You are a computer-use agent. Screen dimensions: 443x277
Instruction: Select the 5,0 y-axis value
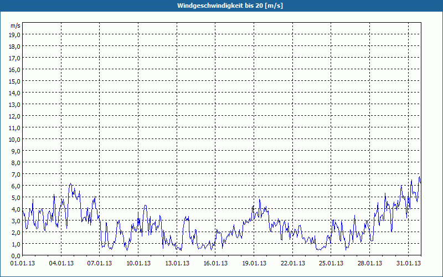click(x=17, y=198)
